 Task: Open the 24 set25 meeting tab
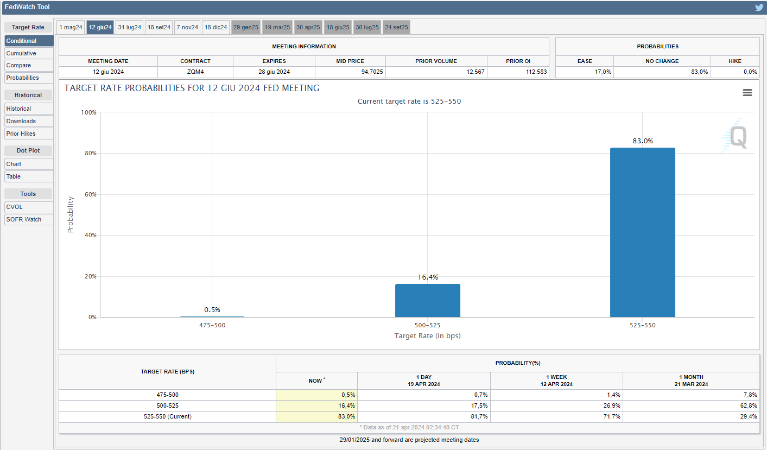click(x=396, y=27)
